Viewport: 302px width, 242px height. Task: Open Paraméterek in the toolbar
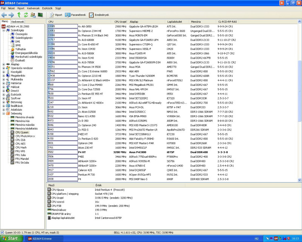pyautogui.click(x=75, y=15)
